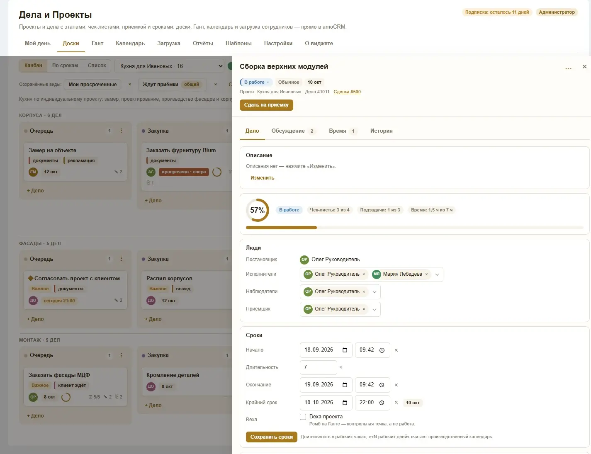Show the История tab
The width and height of the screenshot is (591, 454).
point(382,131)
